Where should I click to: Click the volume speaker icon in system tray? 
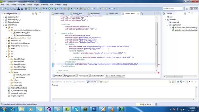coord(184,109)
